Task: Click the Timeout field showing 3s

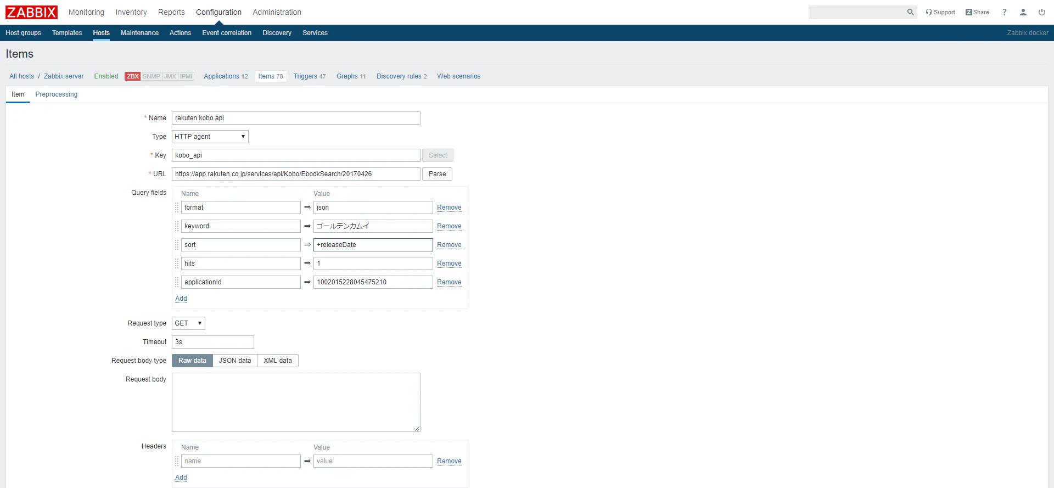Action: pos(213,342)
